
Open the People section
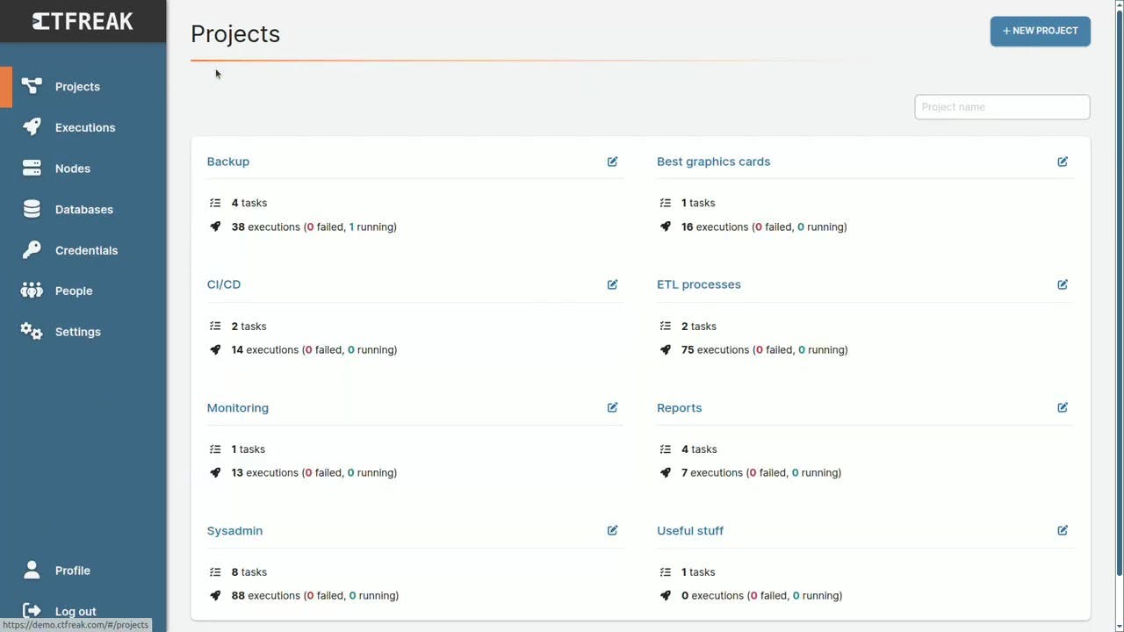[74, 291]
